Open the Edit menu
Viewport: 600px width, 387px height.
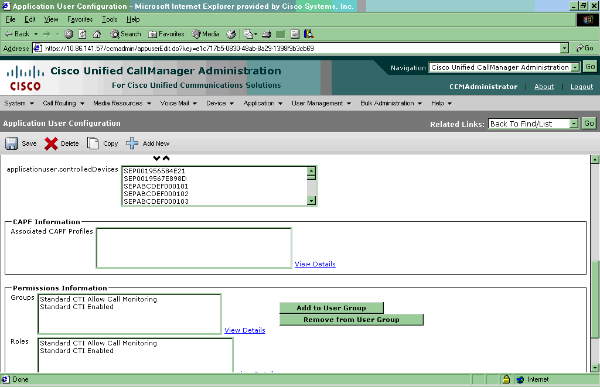pos(30,19)
